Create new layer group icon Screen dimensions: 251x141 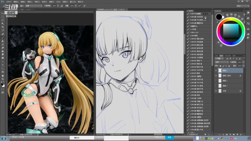point(234,134)
